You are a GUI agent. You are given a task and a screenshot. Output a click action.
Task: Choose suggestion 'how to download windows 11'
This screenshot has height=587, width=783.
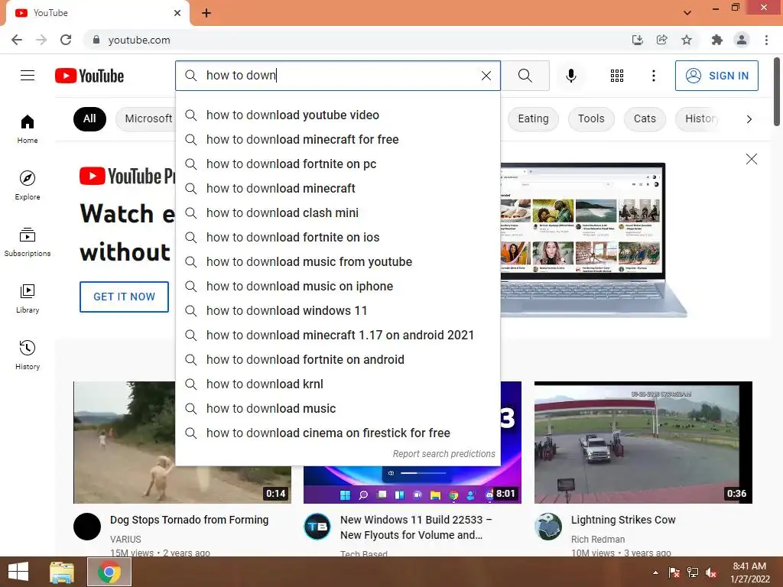(337, 310)
